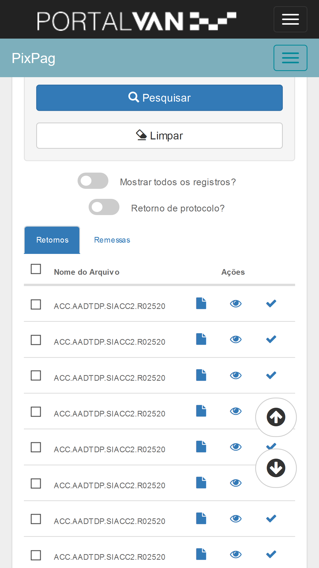The width and height of the screenshot is (319, 568).
Task: Click the round scroll-up arrow button
Action: [x=276, y=417]
